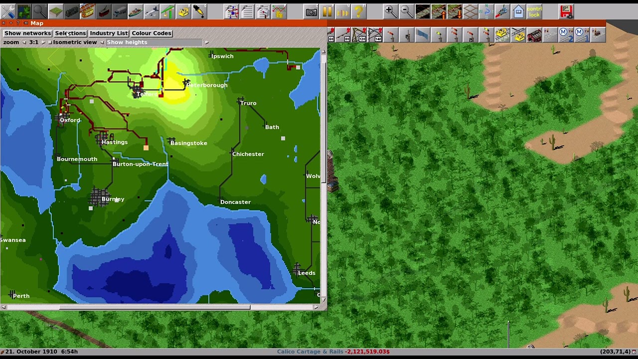The height and width of the screenshot is (359, 638).
Task: Zoom out with the minus magnifier
Action: [x=406, y=11]
